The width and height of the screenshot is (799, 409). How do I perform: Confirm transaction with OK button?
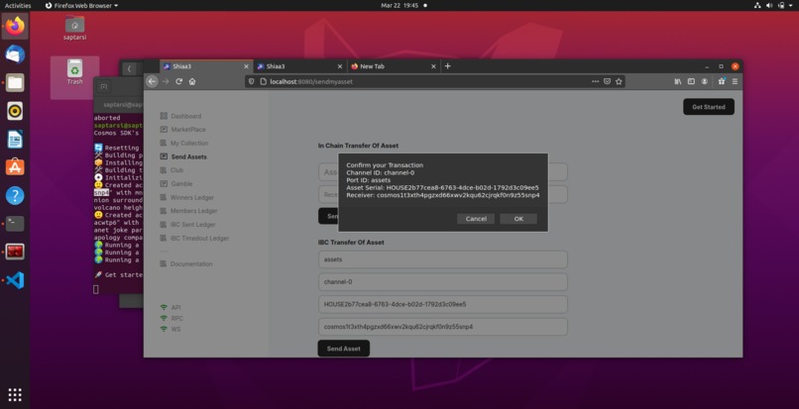[x=518, y=219]
